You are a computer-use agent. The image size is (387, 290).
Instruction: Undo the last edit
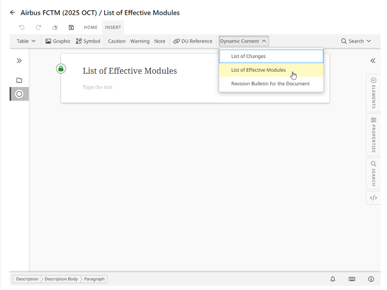[x=22, y=27]
